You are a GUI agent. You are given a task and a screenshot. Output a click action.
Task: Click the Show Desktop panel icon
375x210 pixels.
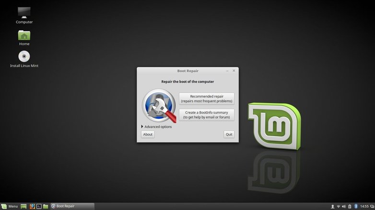[x=23, y=207]
